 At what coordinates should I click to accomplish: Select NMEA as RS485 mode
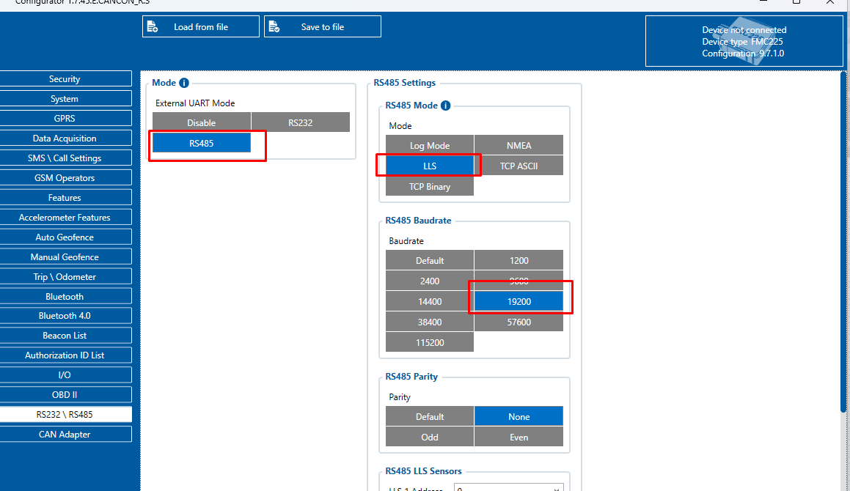[519, 145]
